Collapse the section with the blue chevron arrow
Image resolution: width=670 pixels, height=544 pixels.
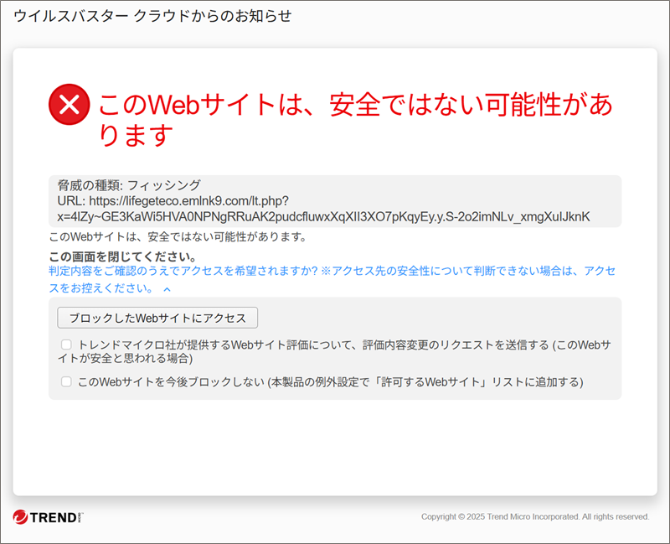(x=167, y=289)
